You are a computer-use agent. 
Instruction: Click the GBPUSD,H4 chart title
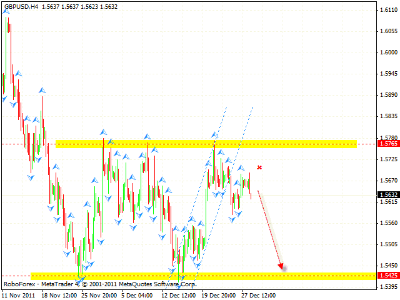(x=21, y=7)
